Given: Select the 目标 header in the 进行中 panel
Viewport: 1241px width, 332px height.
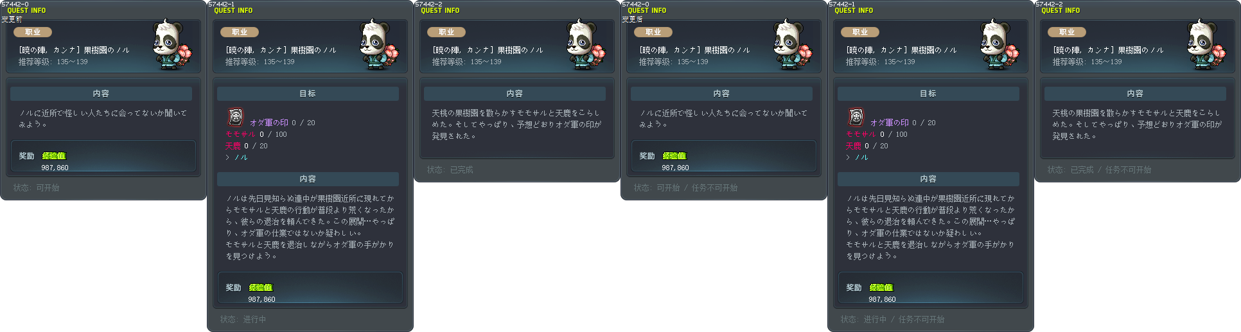Looking at the screenshot, I should (308, 94).
